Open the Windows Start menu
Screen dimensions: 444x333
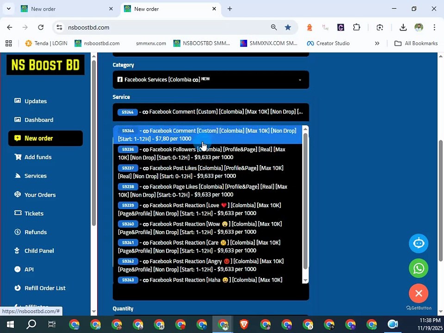coord(10,324)
